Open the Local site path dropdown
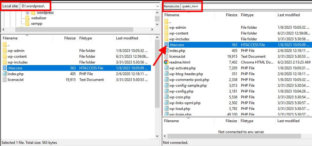 158,6
